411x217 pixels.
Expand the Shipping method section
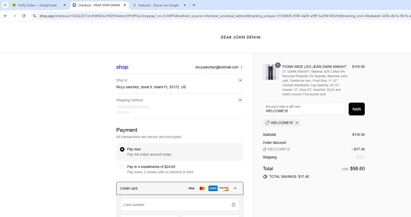pos(240,100)
